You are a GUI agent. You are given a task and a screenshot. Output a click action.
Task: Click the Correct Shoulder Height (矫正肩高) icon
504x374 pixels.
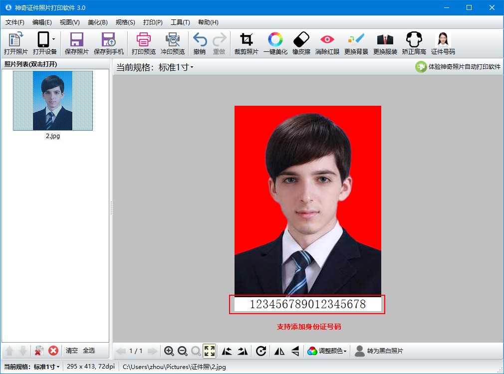pos(414,43)
